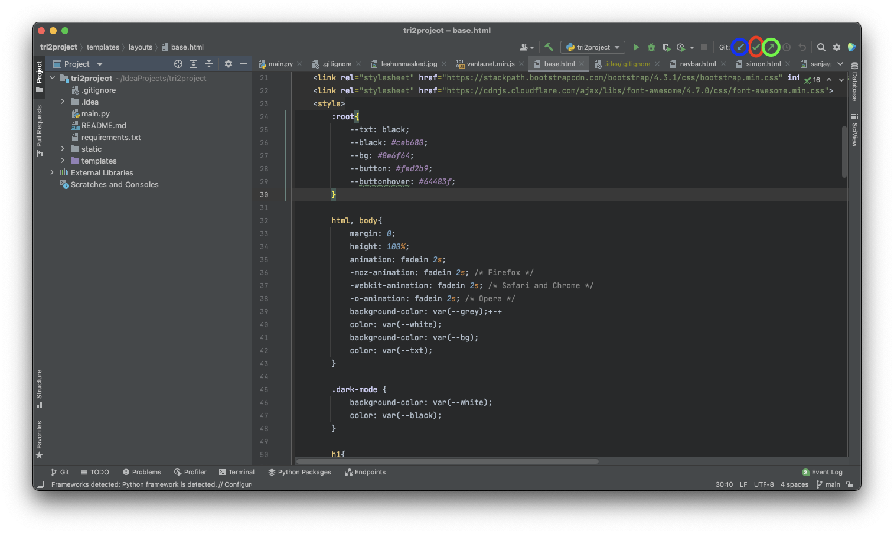Viewport: 894px width, 534px height.
Task: Run with Coverage using the shield icon
Action: click(666, 47)
